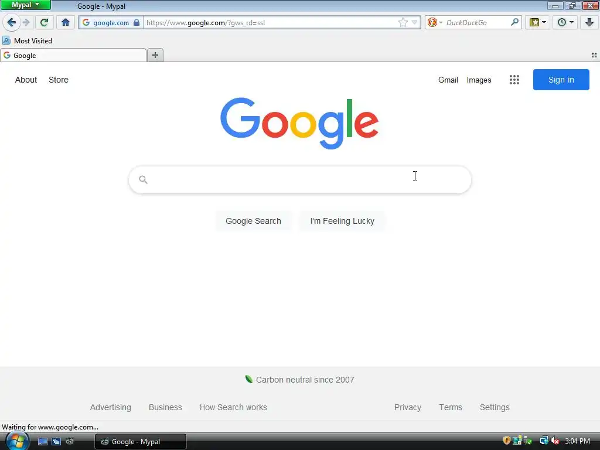Click the taskbar clock showing 3:04 PM
The width and height of the screenshot is (600, 450).
pos(577,441)
